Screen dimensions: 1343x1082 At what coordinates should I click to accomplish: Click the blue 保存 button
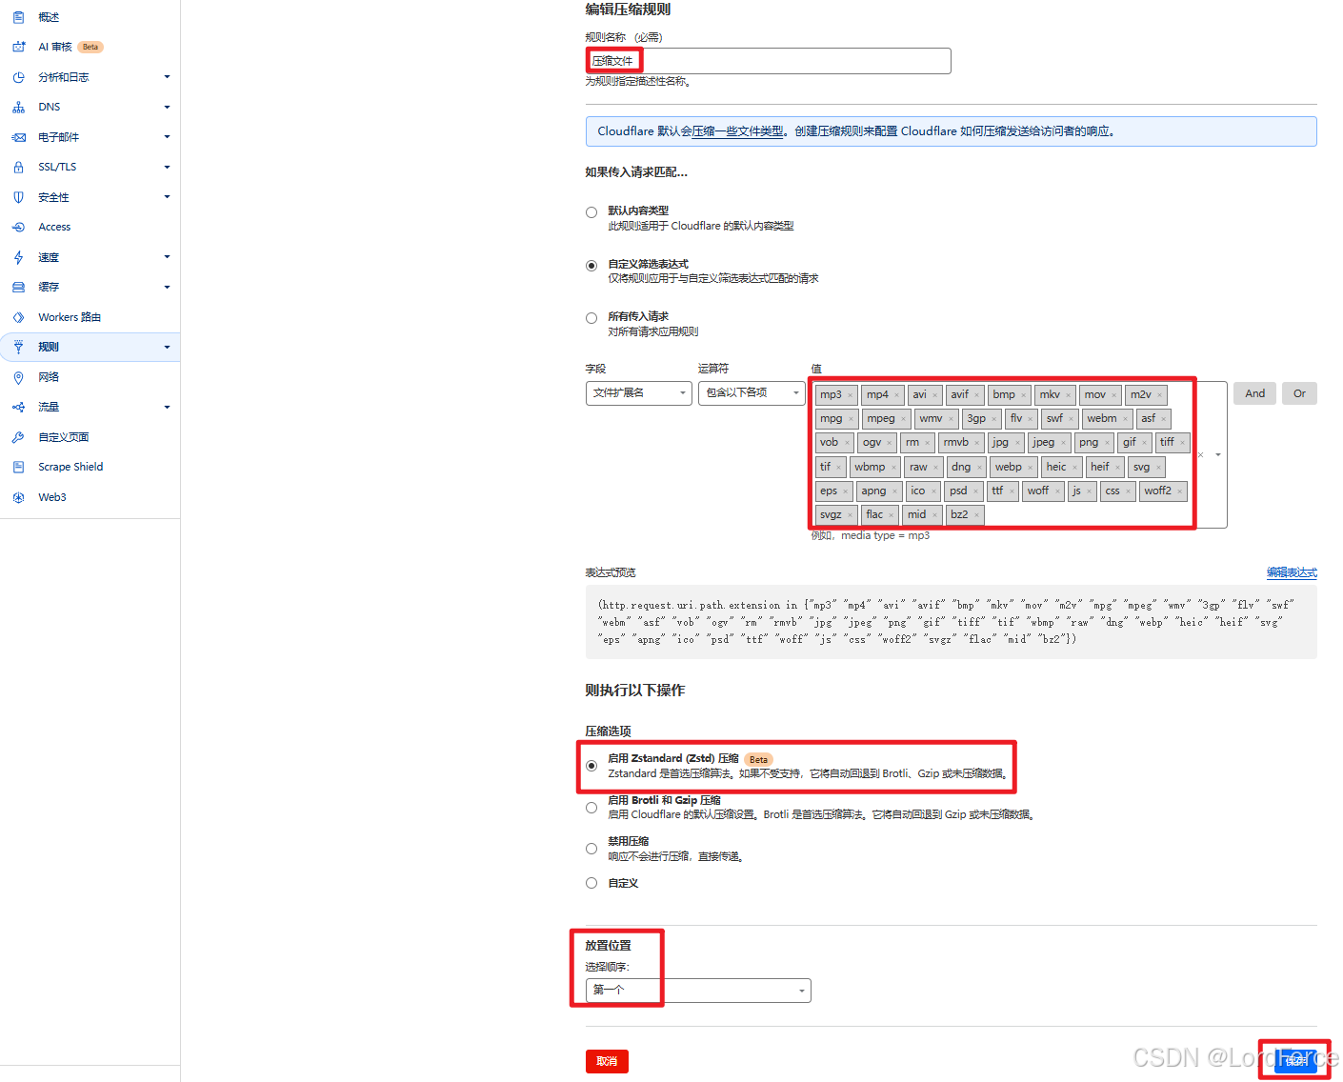[x=1295, y=1061]
